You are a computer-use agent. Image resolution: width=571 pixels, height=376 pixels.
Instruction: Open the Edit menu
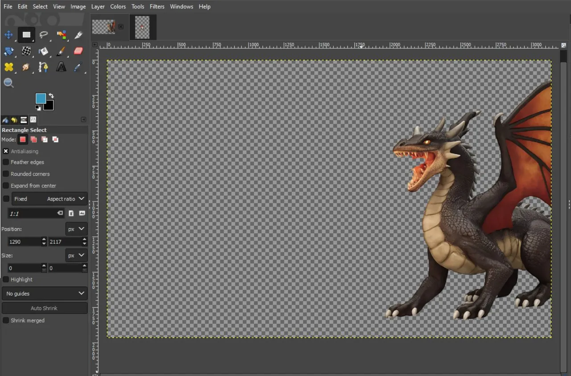tap(23, 7)
